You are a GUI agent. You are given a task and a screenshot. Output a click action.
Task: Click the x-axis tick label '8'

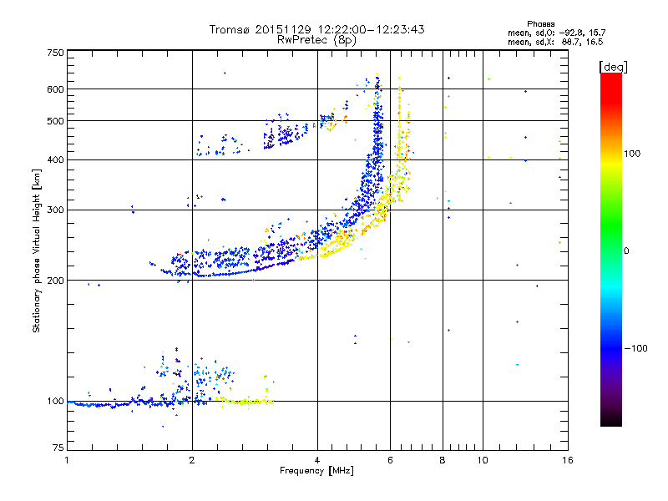(443, 460)
